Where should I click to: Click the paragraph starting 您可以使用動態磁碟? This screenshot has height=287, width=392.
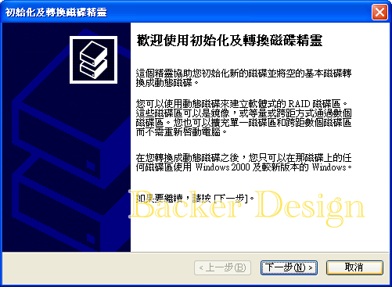pyautogui.click(x=243, y=118)
